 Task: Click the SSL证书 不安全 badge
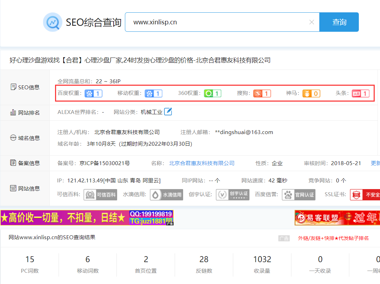365,195
